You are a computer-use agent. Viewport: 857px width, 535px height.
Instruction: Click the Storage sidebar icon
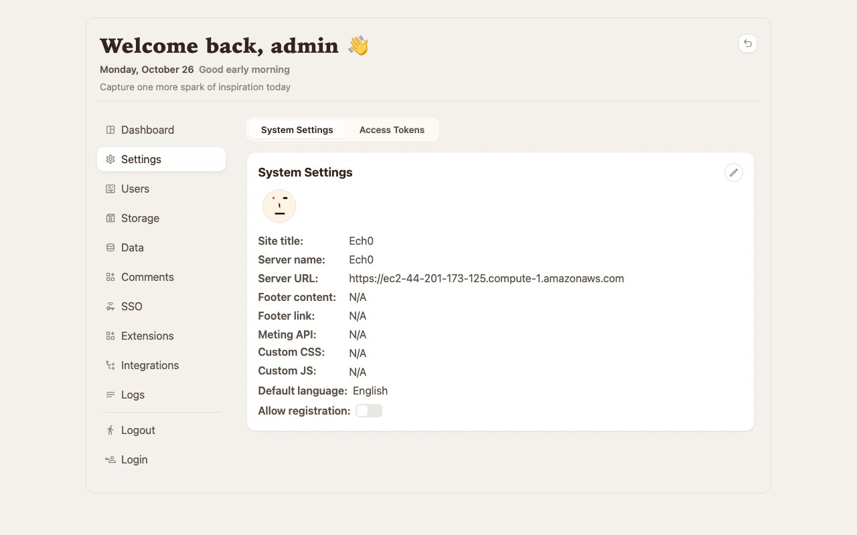click(110, 218)
